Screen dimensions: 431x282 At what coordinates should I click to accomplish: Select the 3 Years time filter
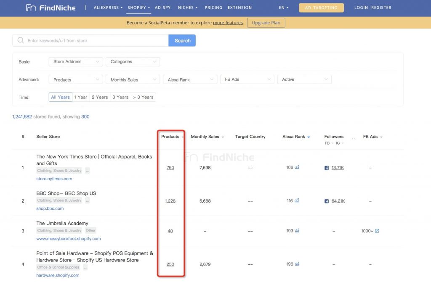pos(120,97)
